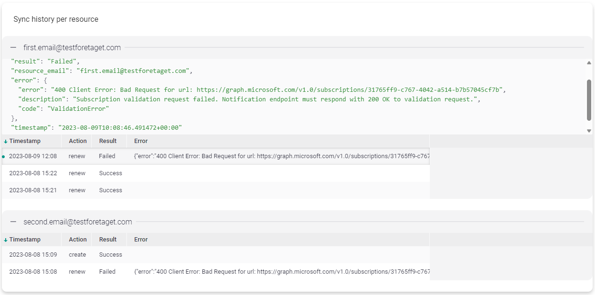This screenshot has height=295, width=595.
Task: Select the Result column header in second table
Action: [107, 239]
